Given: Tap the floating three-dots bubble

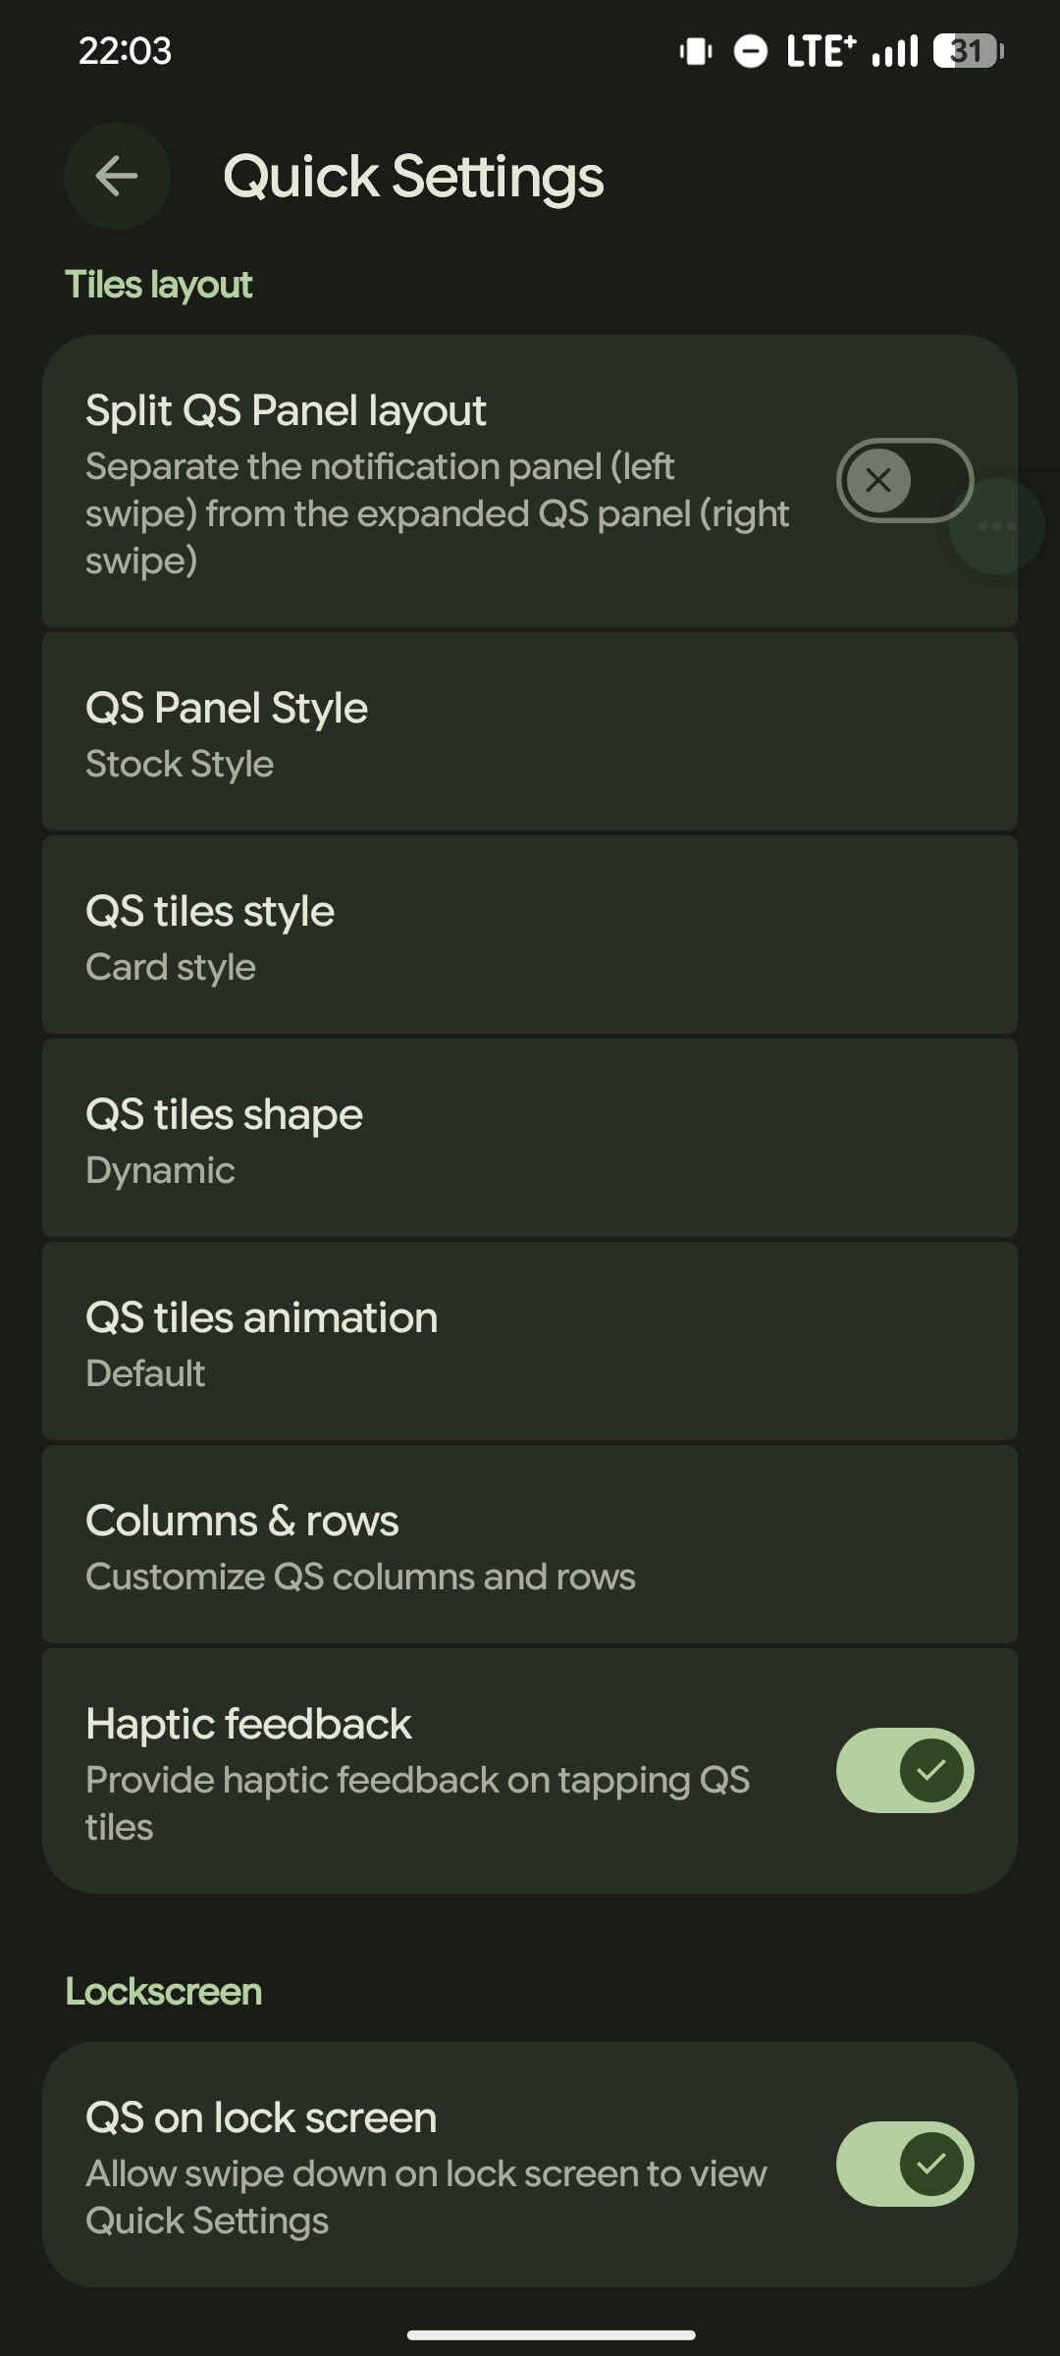Looking at the screenshot, I should 997,526.
